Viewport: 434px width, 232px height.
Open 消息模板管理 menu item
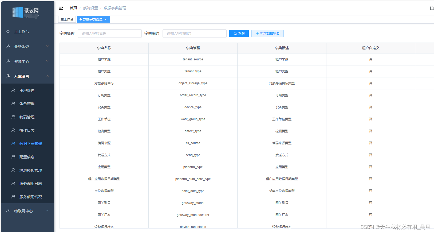pyautogui.click(x=27, y=170)
